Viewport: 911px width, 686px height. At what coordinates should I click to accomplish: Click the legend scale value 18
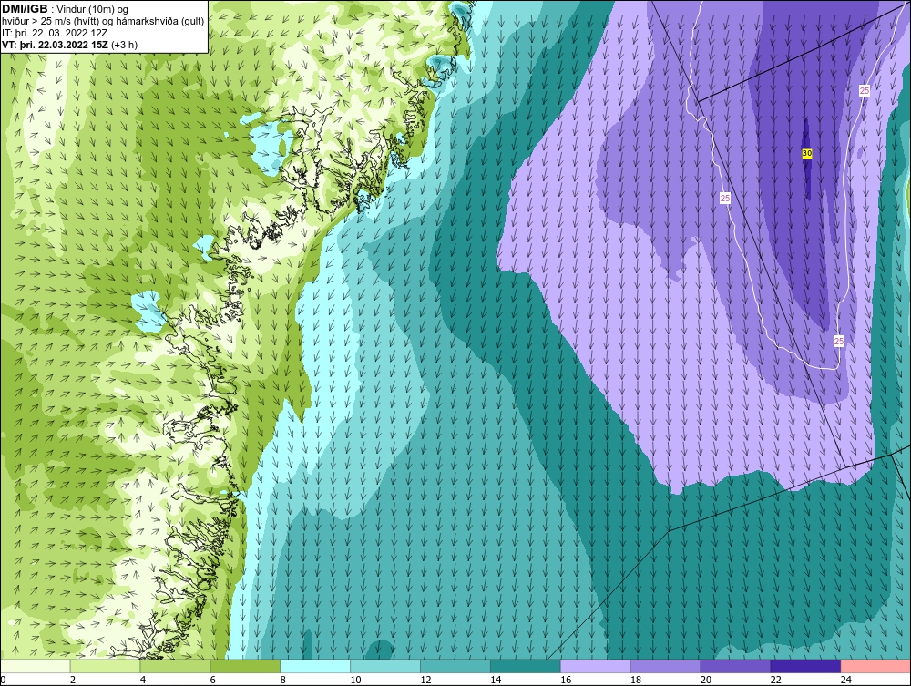pos(636,680)
